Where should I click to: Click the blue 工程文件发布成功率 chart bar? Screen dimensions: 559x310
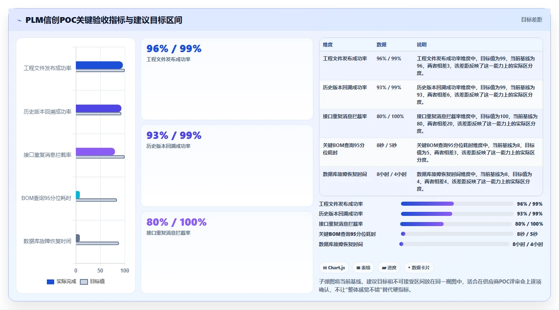tap(99, 65)
